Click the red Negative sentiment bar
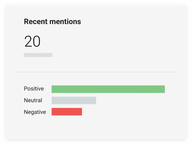The image size is (192, 144). pos(67,112)
